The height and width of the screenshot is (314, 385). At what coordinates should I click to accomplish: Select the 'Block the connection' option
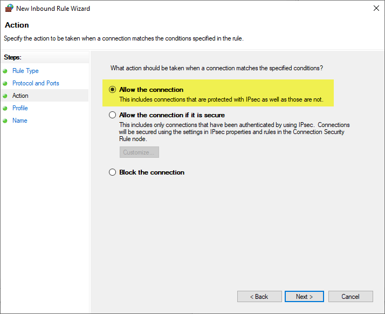click(112, 172)
